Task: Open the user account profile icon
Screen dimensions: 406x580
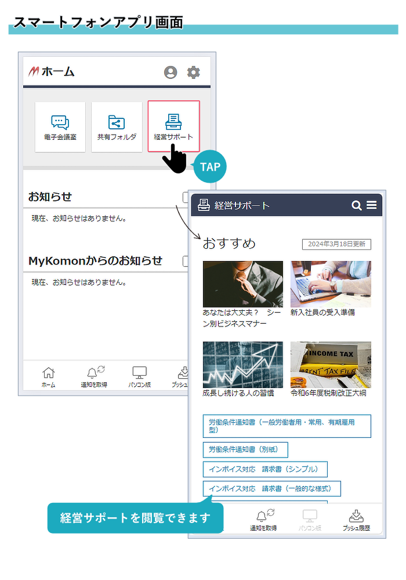Action: [171, 72]
